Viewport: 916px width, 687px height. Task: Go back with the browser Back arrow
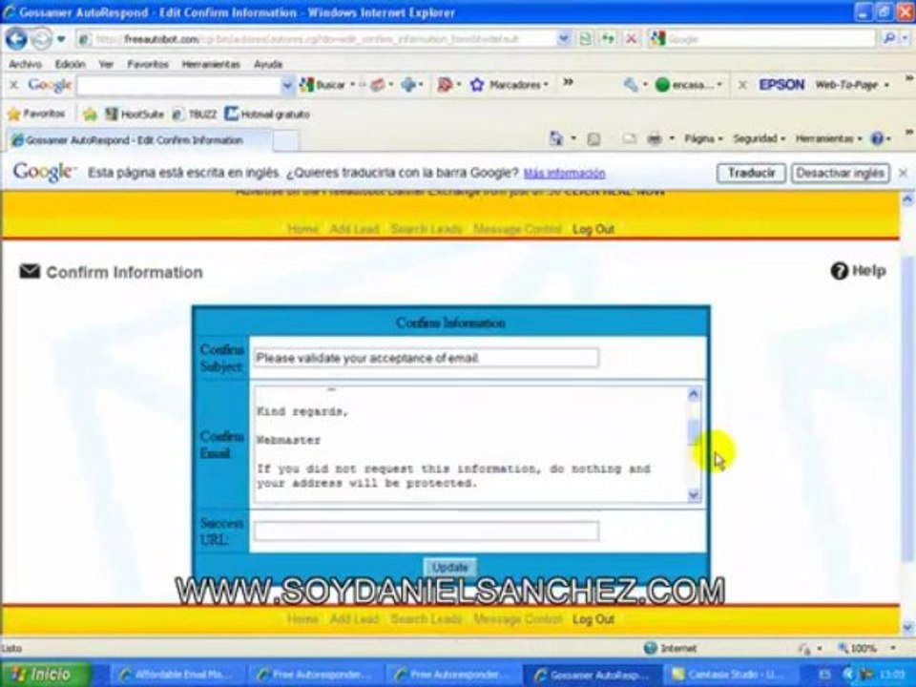tap(16, 39)
